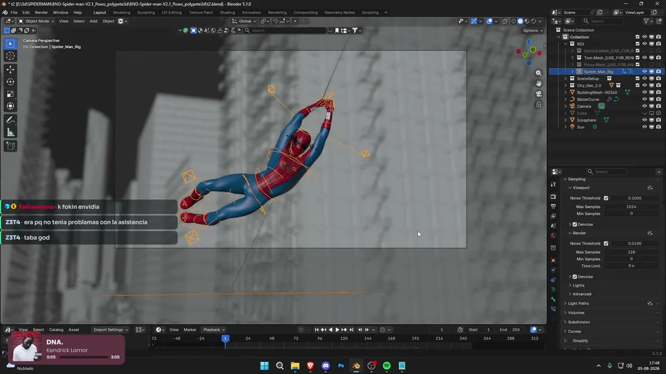Open the outliner filter funnel
The image size is (666, 374).
click(646, 21)
